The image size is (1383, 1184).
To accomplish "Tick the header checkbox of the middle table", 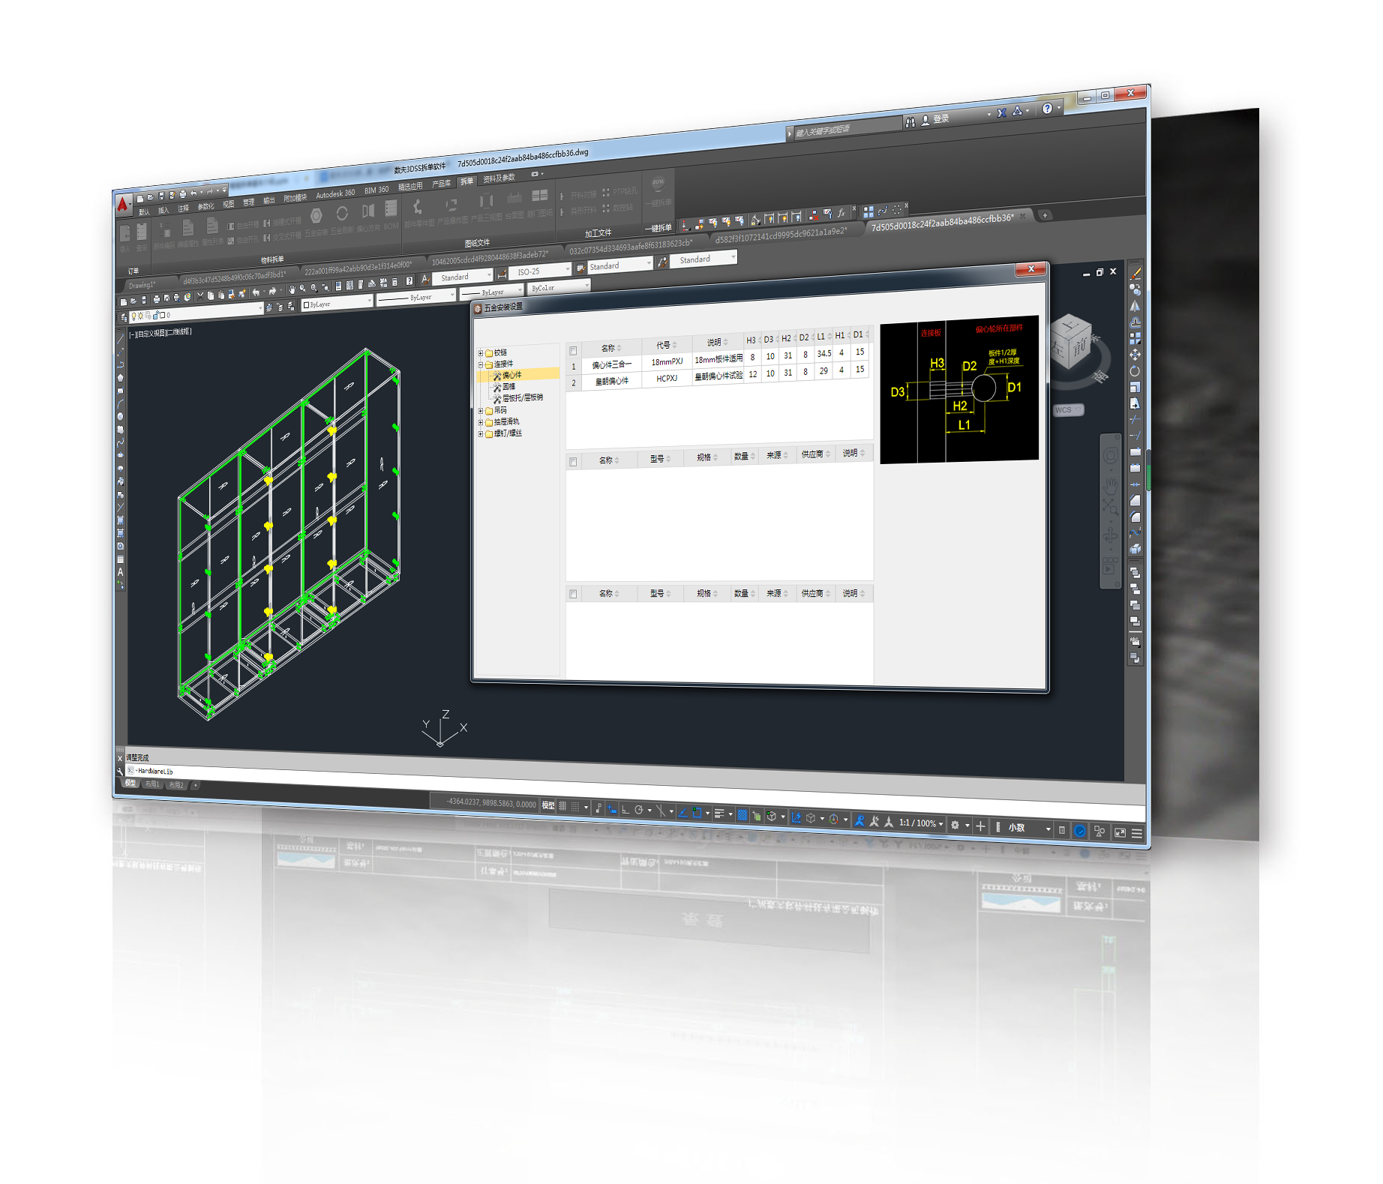I will pos(573,462).
